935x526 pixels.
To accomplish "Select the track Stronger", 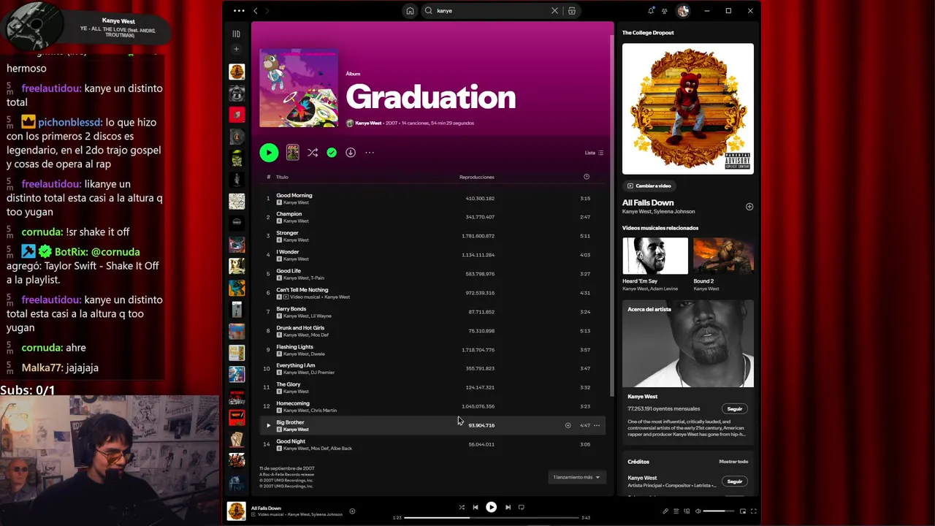I will tap(434, 236).
